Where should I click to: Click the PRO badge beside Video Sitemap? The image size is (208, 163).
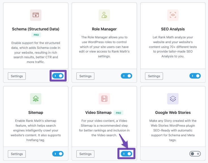point(119,113)
